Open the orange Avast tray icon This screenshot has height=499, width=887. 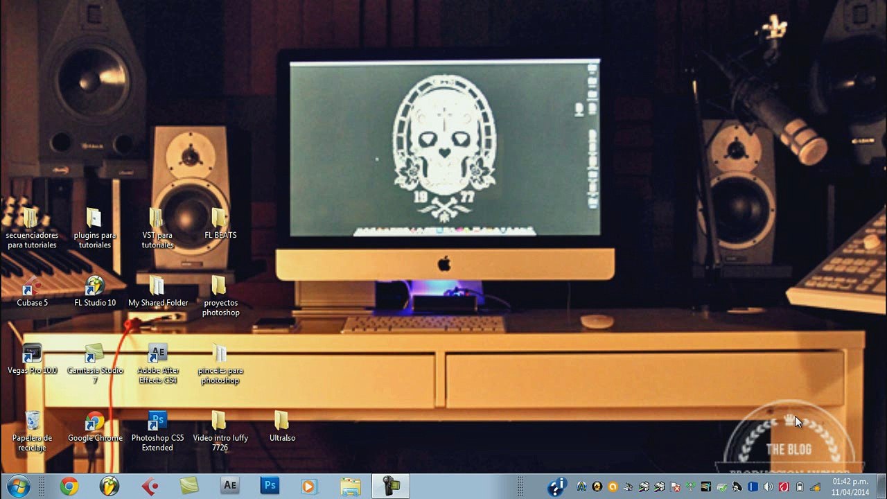613,487
